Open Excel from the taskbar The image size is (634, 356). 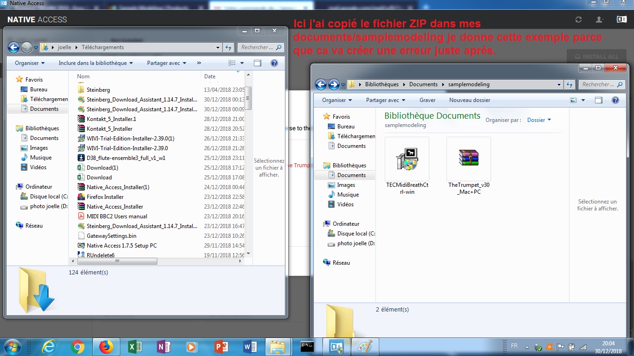(x=135, y=347)
